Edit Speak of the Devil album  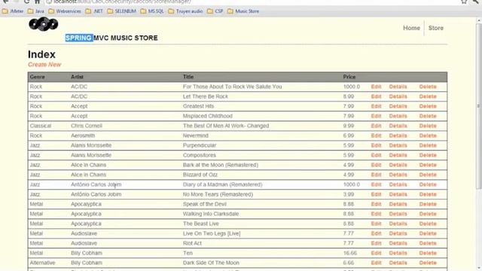376,204
